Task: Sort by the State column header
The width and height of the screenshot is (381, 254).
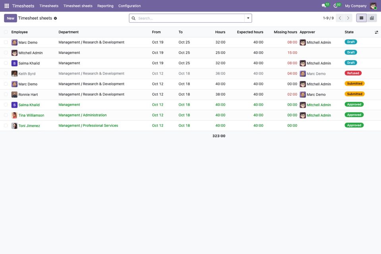Action: pos(349,32)
